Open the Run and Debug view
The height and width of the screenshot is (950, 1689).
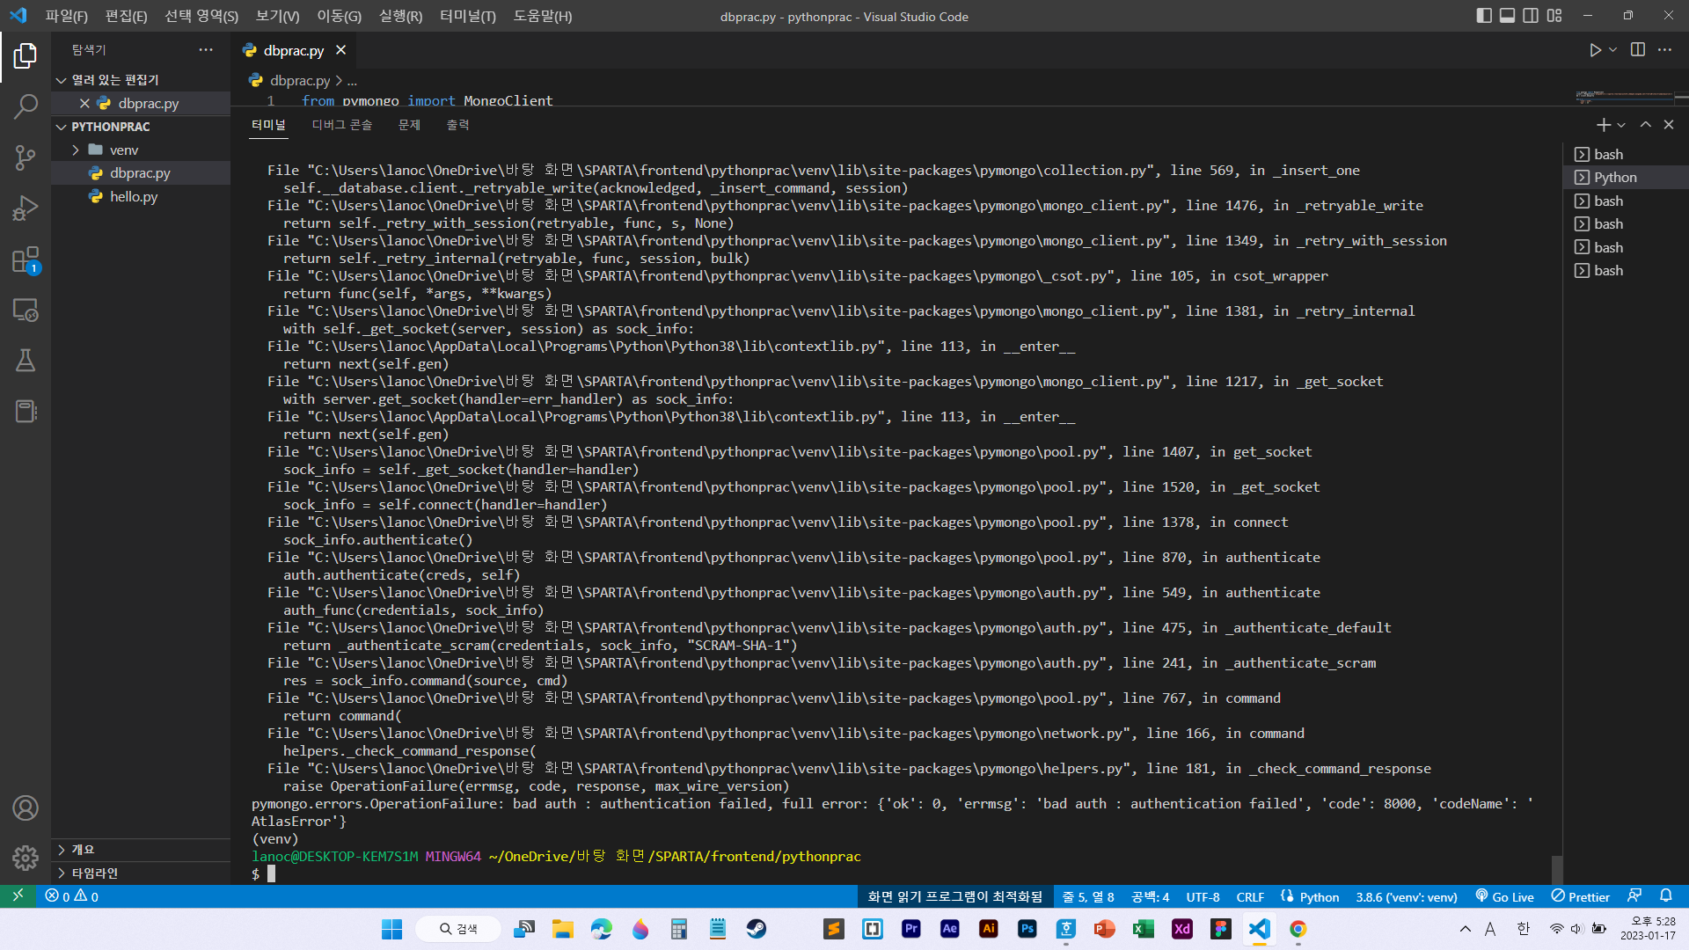coord(26,208)
